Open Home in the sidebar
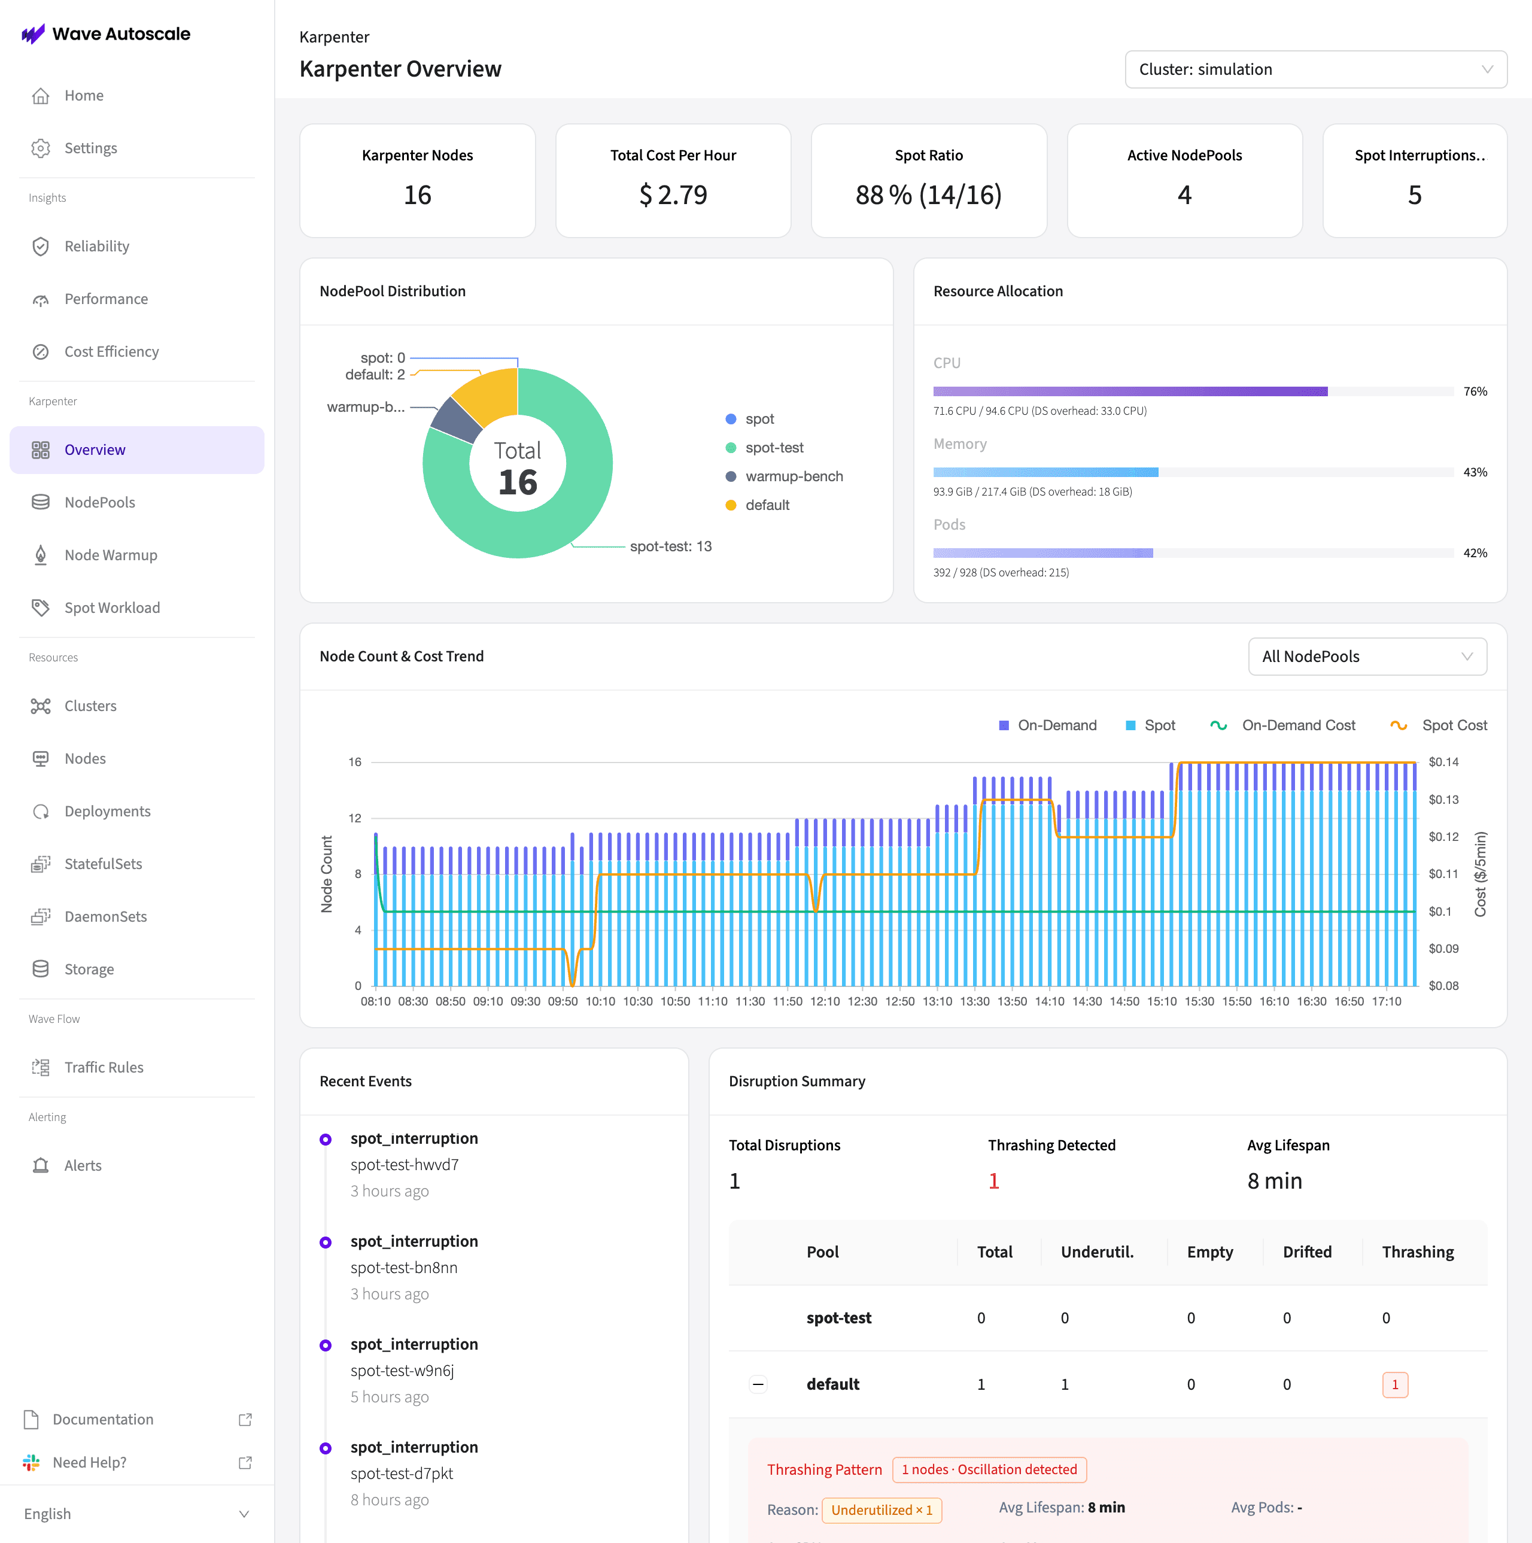 [x=137, y=96]
